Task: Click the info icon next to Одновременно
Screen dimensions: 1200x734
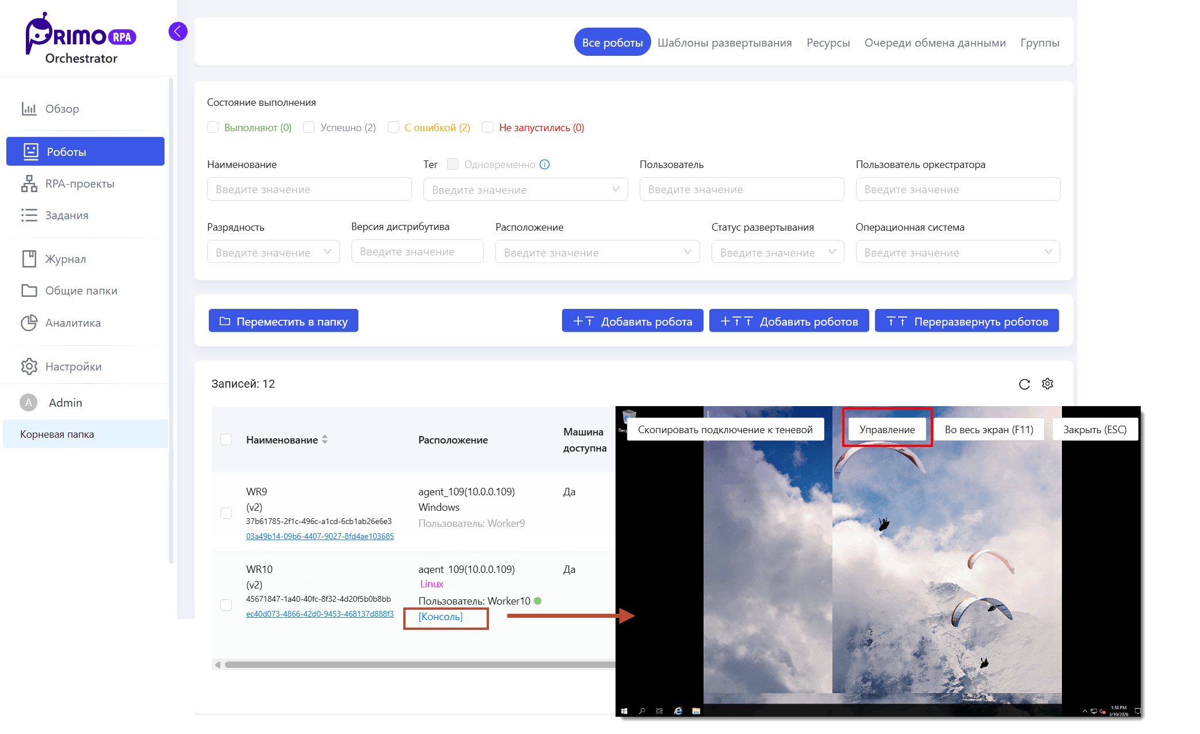Action: pos(545,165)
